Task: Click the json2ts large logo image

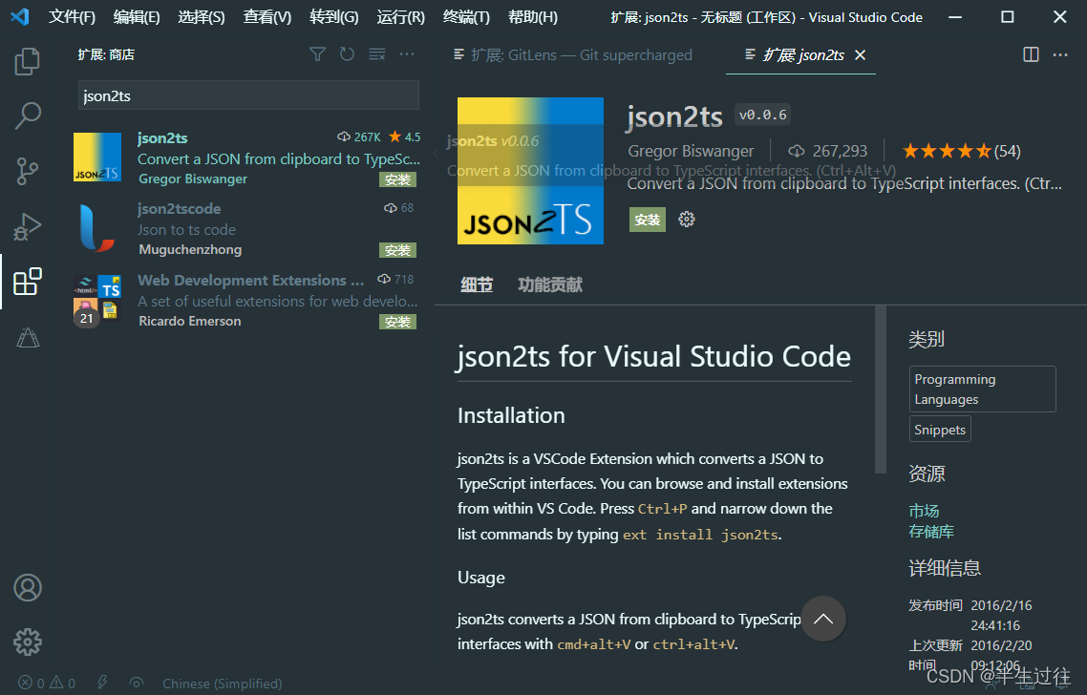Action: pos(530,171)
